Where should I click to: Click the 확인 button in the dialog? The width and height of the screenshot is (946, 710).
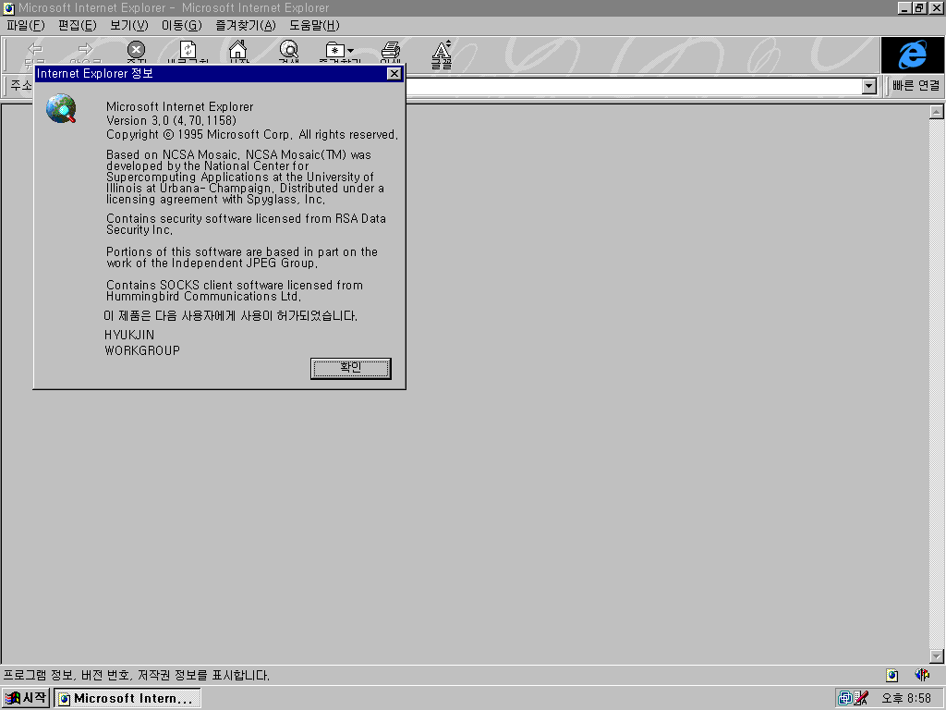pos(350,368)
